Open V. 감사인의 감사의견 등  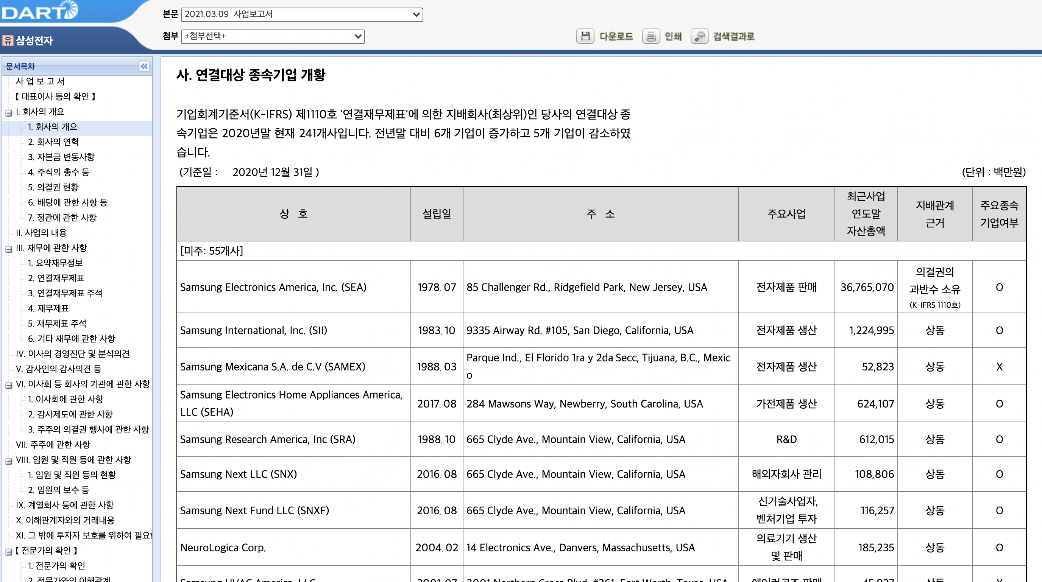[x=58, y=369]
